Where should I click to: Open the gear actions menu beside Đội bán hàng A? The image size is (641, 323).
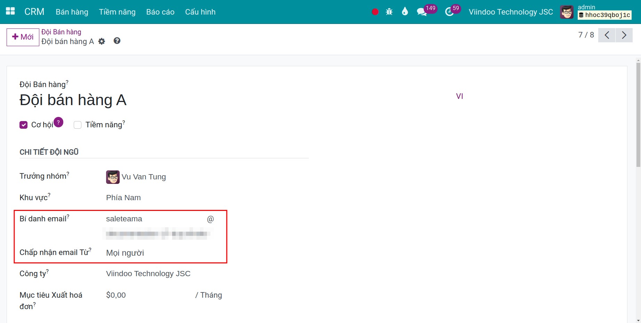(x=102, y=42)
